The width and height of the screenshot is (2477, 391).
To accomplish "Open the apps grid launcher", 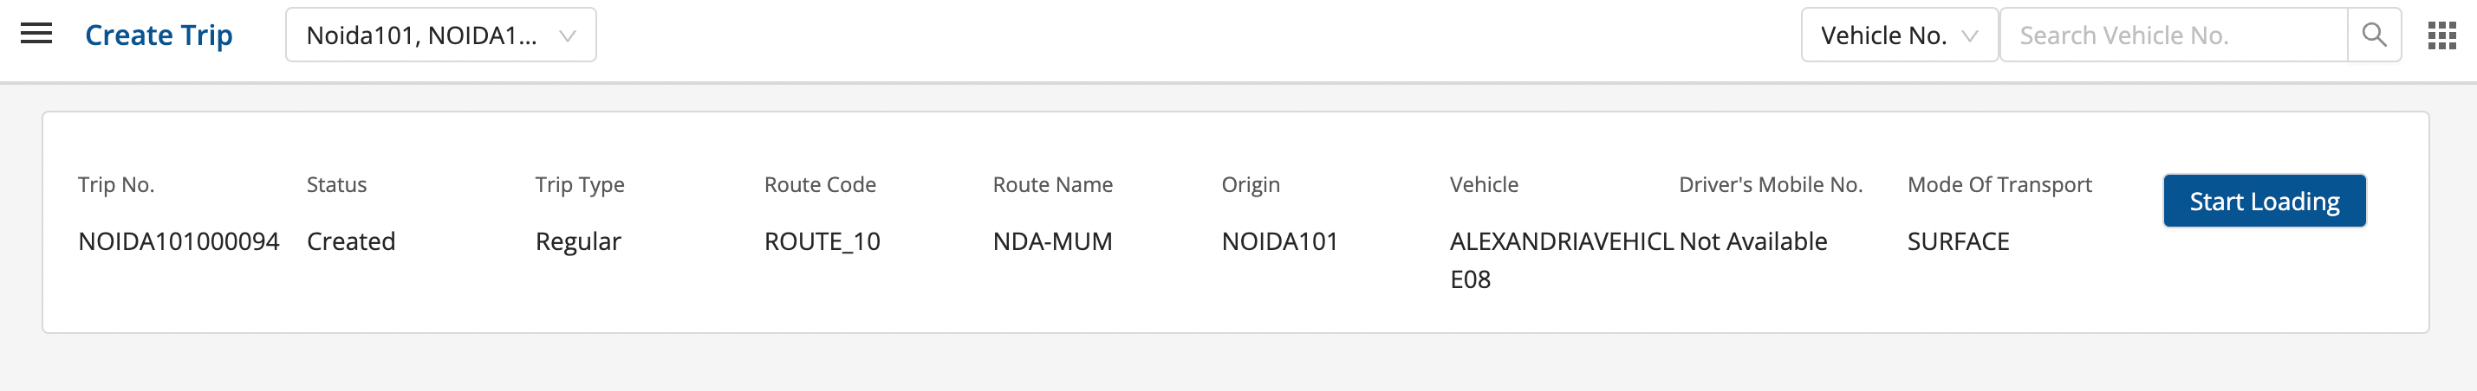I will (x=2441, y=35).
